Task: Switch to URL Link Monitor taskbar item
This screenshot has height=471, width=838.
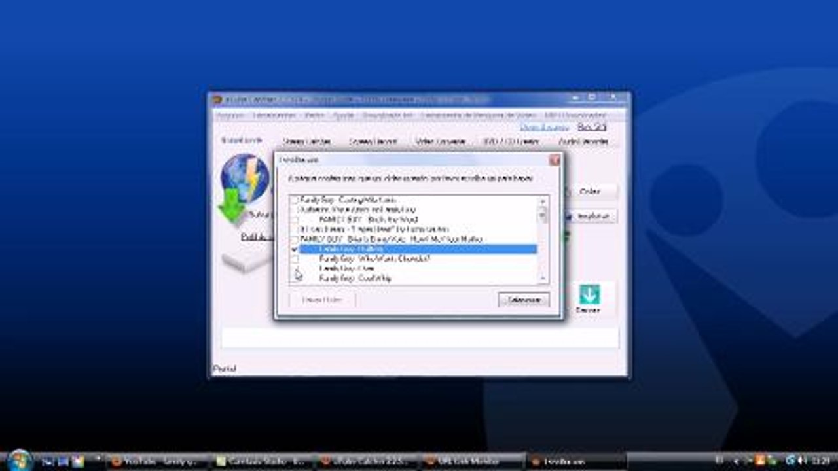Action: (473, 461)
